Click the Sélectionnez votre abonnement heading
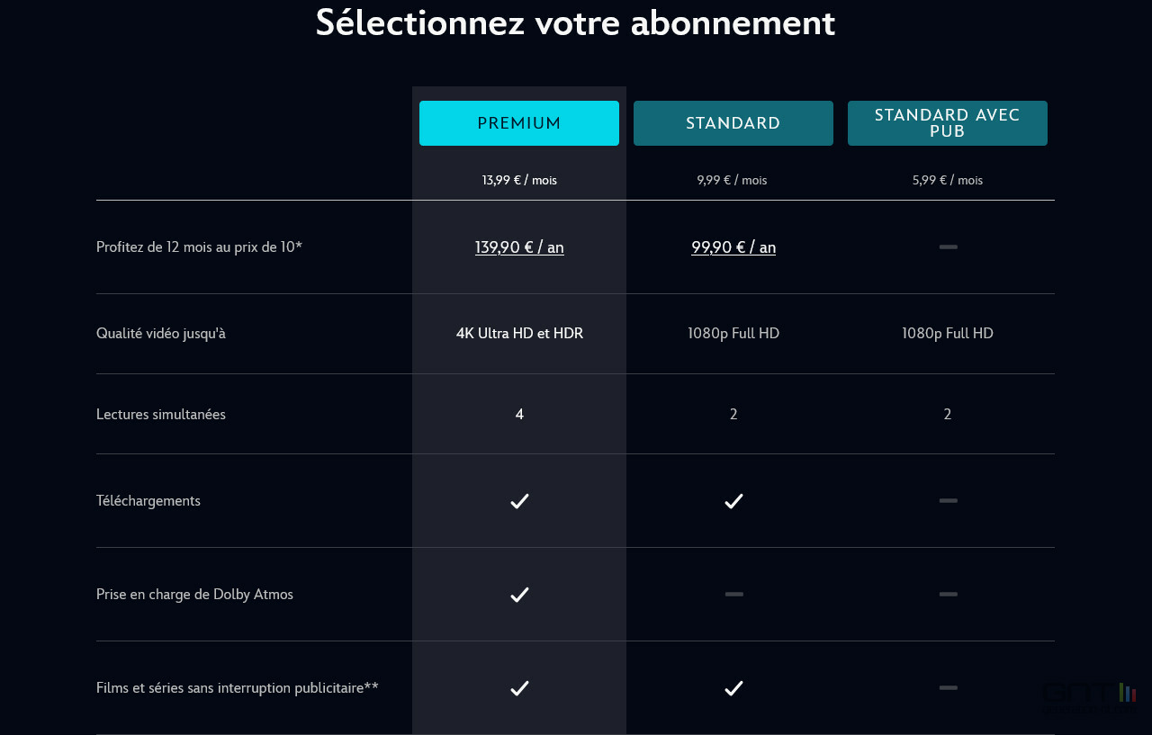The image size is (1152, 735). (575, 22)
